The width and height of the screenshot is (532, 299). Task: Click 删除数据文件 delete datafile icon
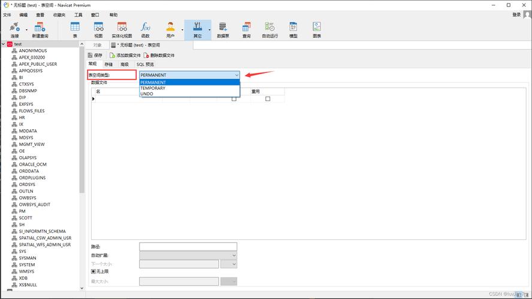coord(146,55)
